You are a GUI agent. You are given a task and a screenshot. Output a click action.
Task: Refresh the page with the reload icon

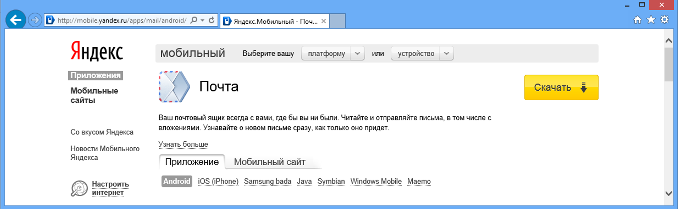coord(211,20)
